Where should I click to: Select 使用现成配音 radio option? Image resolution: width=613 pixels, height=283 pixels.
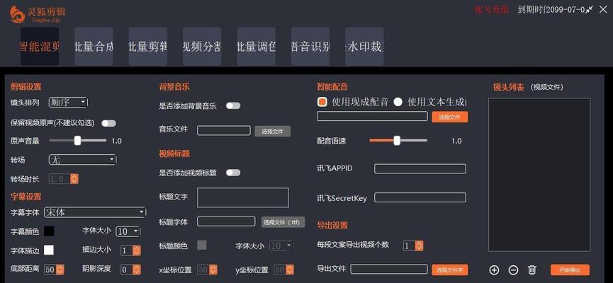pos(322,102)
